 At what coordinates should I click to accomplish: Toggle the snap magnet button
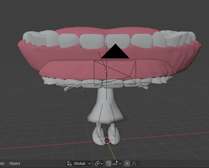coord(109,163)
